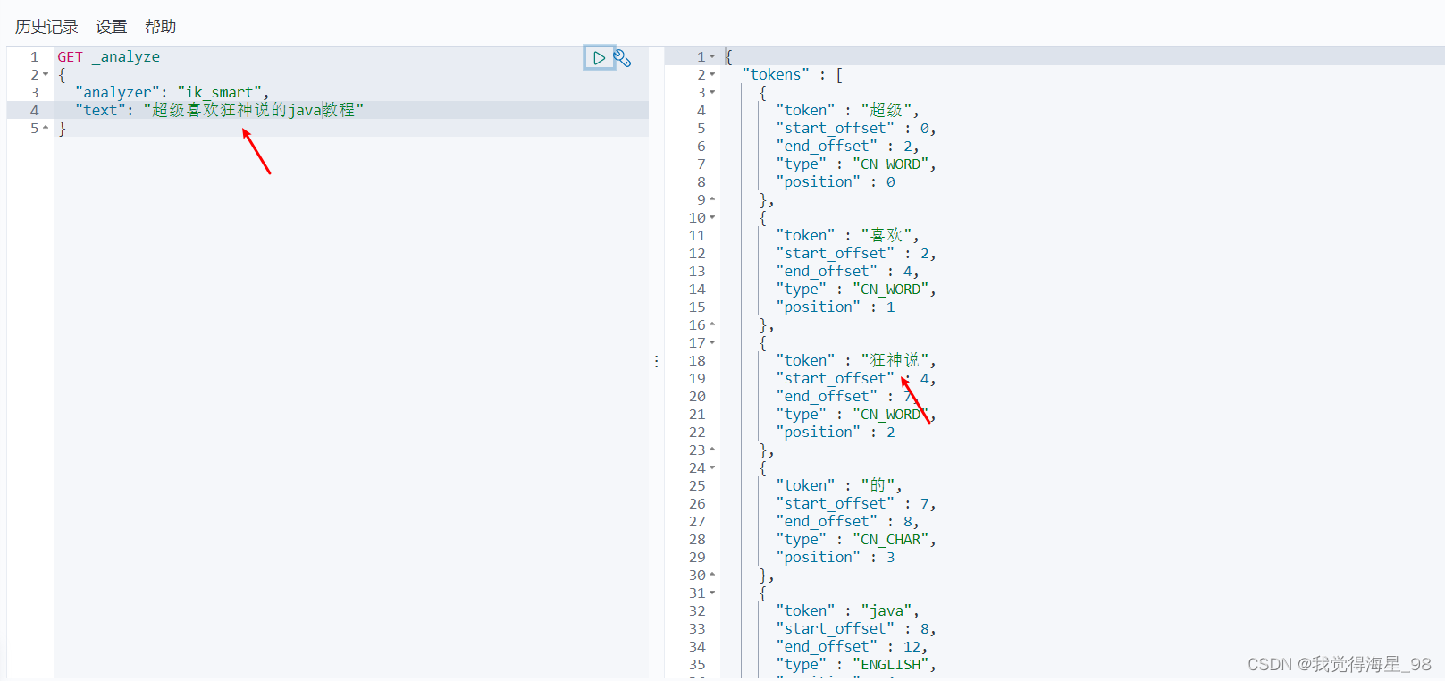Open the wrench tools icon
This screenshot has width=1445, height=681.
click(623, 58)
